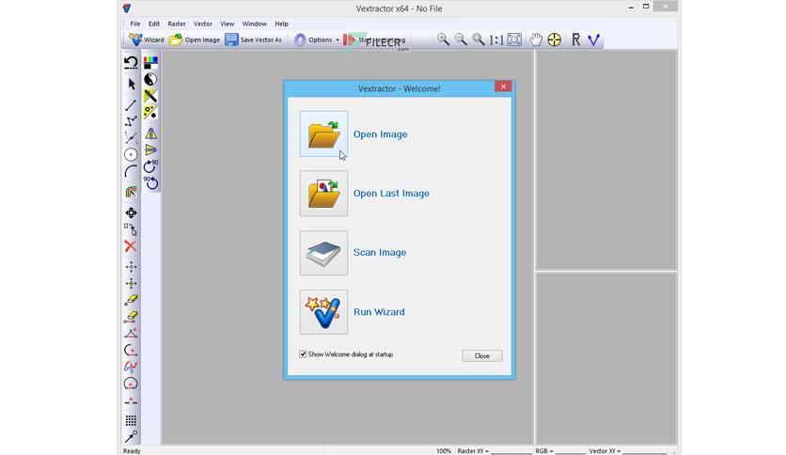This screenshot has width=786, height=455.
Task: Click the yellow percent dots icon
Action: click(x=150, y=112)
